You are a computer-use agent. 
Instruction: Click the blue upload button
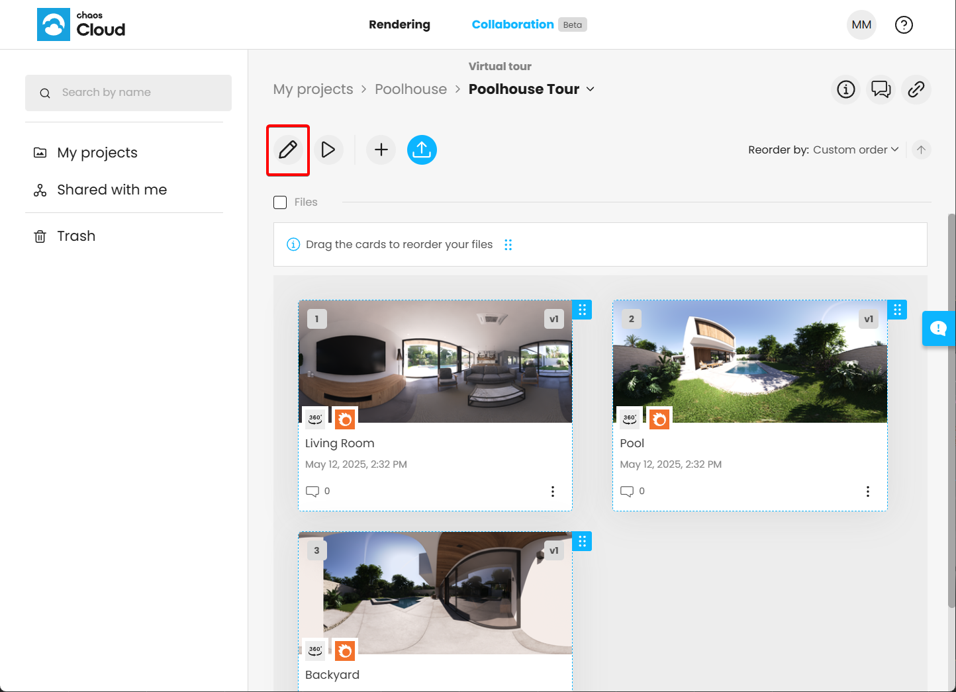click(x=422, y=150)
